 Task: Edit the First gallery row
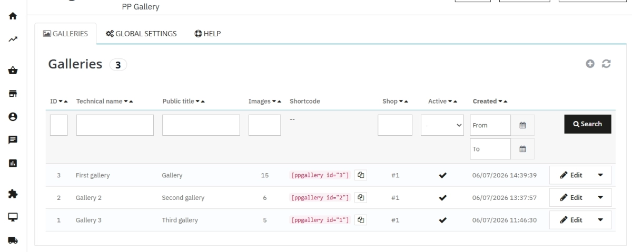point(570,175)
